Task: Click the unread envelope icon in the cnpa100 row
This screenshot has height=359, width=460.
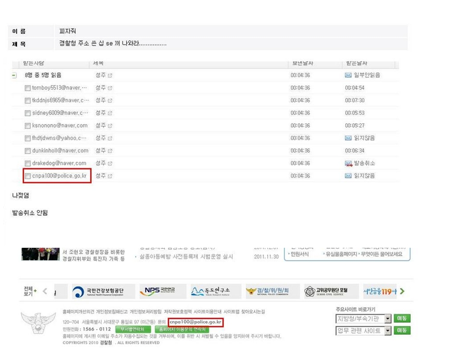Action: [x=348, y=176]
